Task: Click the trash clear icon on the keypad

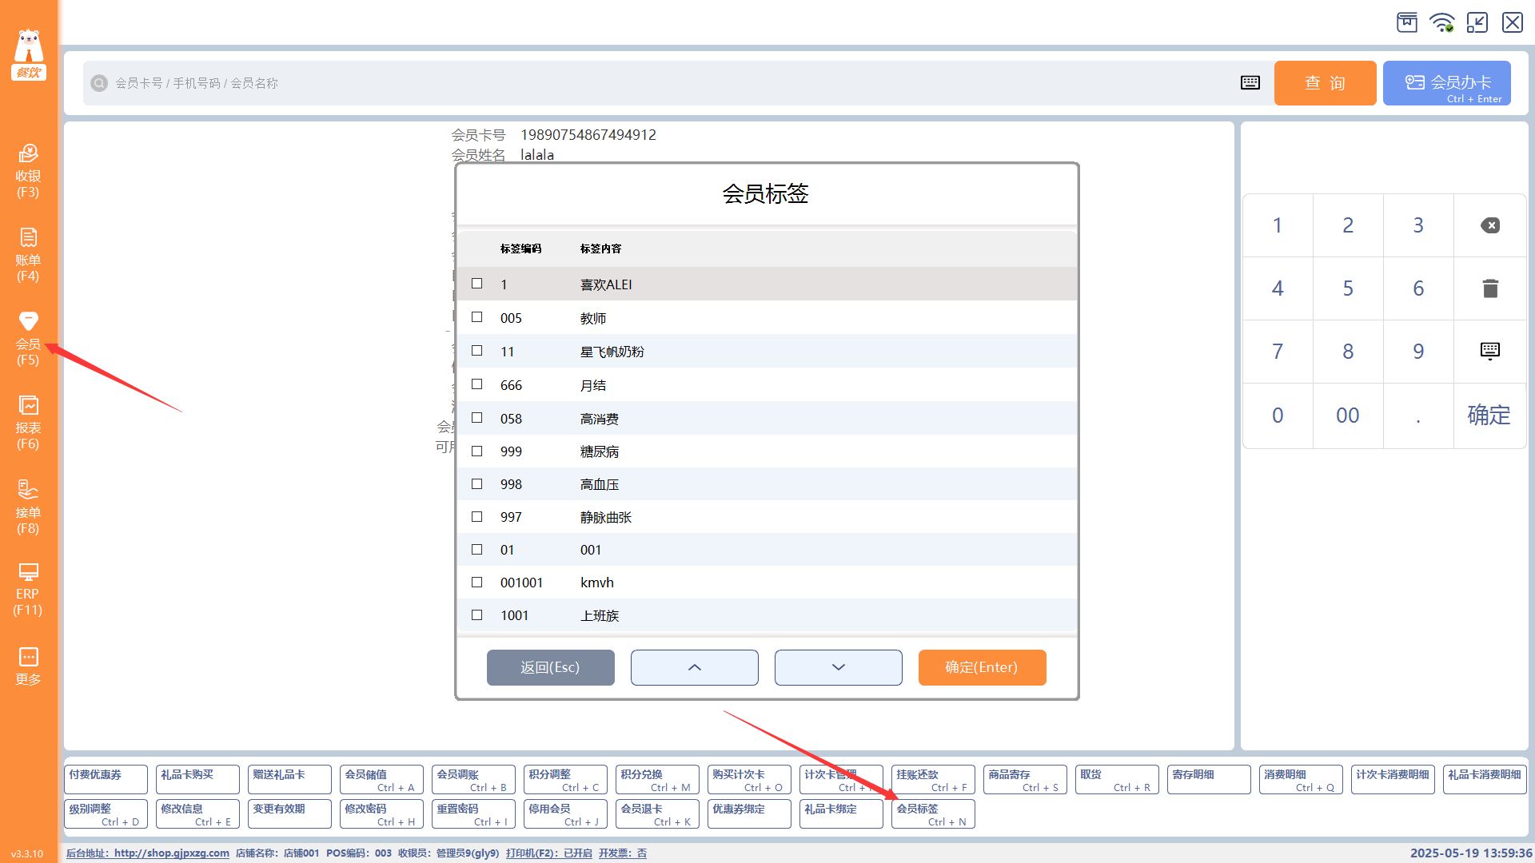Action: click(x=1489, y=288)
